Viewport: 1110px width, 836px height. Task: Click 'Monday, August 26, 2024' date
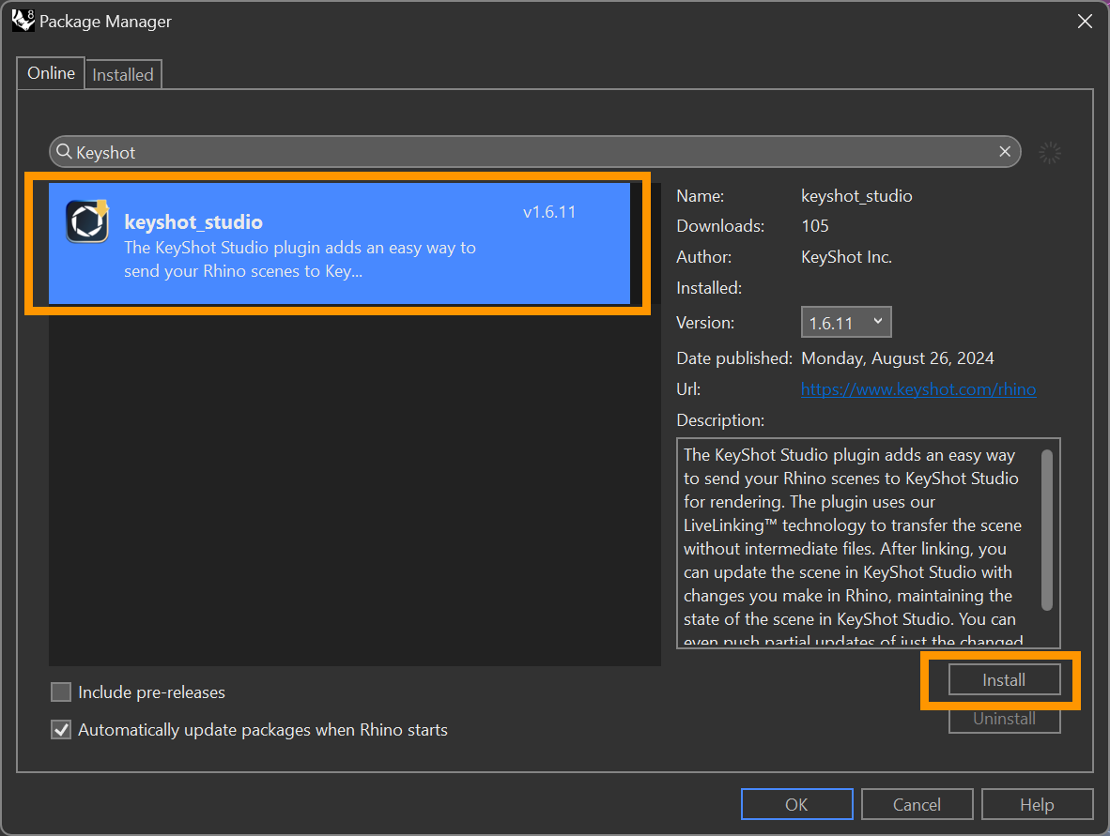[x=897, y=357]
